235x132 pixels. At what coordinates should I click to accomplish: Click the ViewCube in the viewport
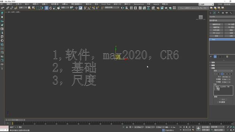(x=201, y=17)
